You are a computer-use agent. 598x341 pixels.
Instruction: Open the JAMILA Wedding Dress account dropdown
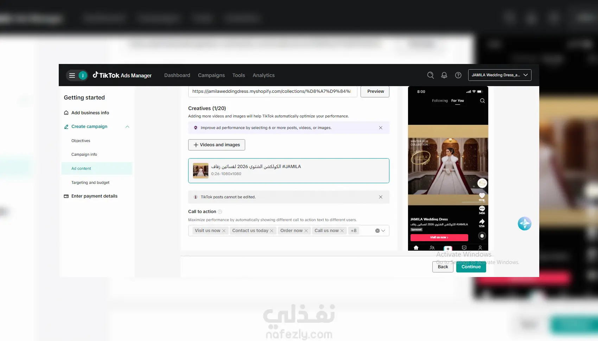[500, 75]
